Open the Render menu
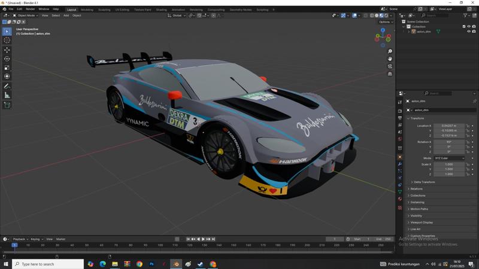The width and height of the screenshot is (479, 269). pos(31,9)
